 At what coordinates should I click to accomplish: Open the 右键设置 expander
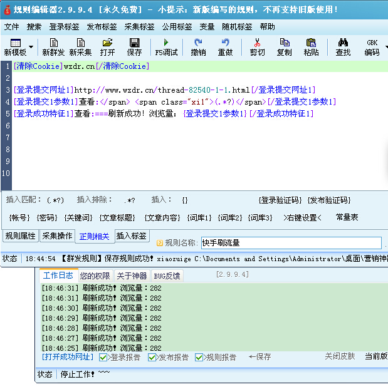[302, 217]
